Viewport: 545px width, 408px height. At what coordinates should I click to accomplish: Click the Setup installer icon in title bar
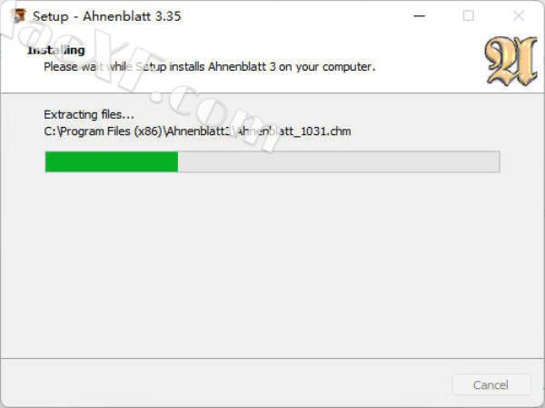tap(19, 15)
